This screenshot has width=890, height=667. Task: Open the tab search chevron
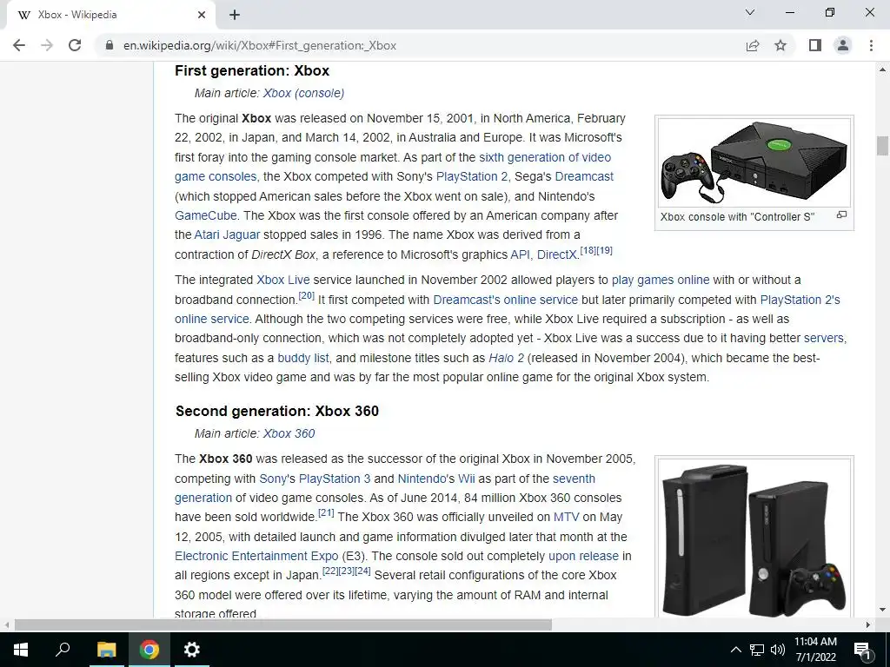click(750, 12)
